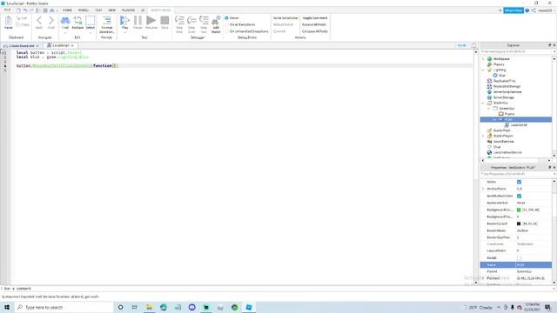Screen dimensions: 557x313
Task: Select Frame under ScreenGui
Action: pyautogui.click(x=509, y=114)
